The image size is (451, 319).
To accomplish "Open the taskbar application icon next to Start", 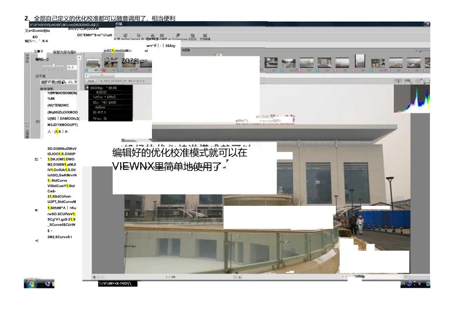I will tap(47, 283).
